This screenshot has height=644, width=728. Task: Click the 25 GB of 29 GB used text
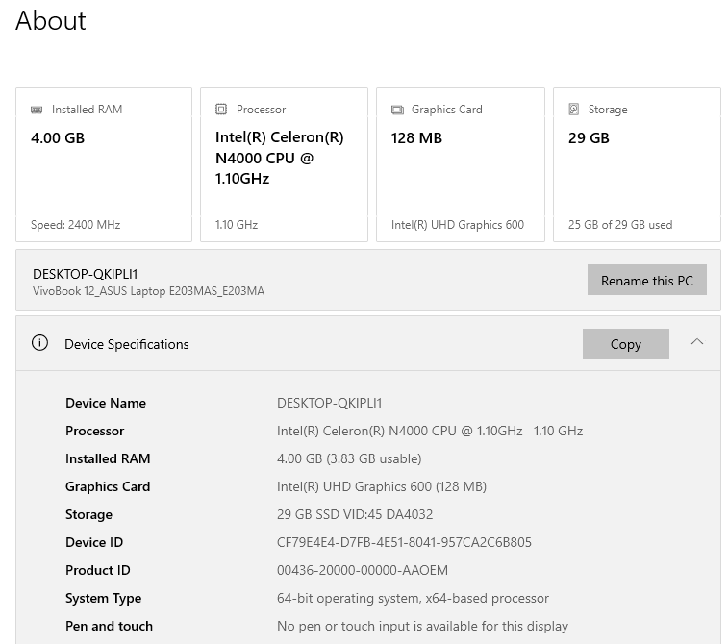pyautogui.click(x=619, y=225)
